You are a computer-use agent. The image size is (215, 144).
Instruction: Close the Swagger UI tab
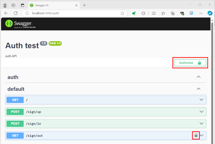(76, 5)
